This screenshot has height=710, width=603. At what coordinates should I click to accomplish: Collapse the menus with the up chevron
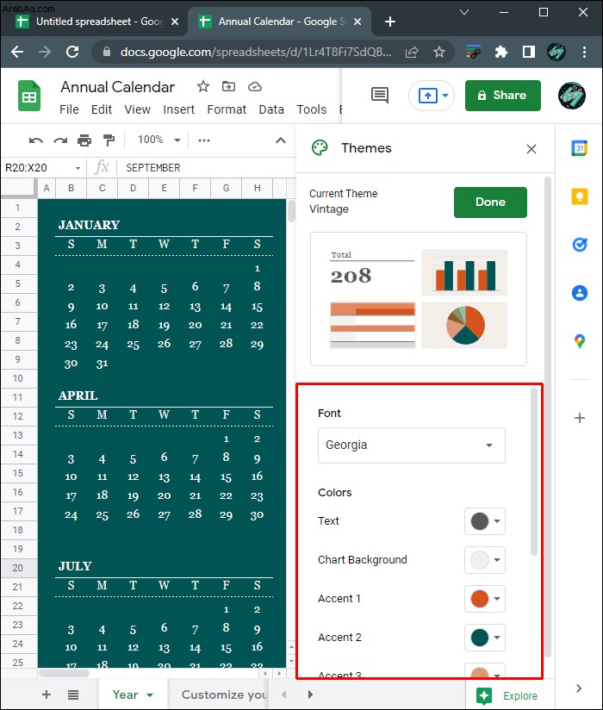coord(281,140)
